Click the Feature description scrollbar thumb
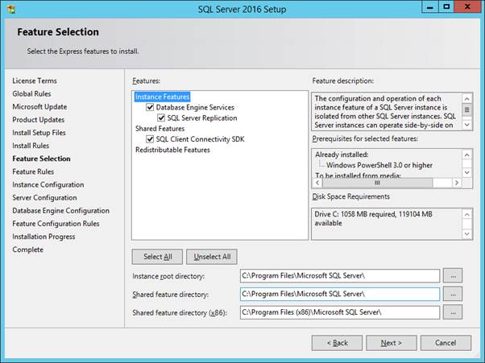This screenshot has width=485, height=363. coord(466,109)
